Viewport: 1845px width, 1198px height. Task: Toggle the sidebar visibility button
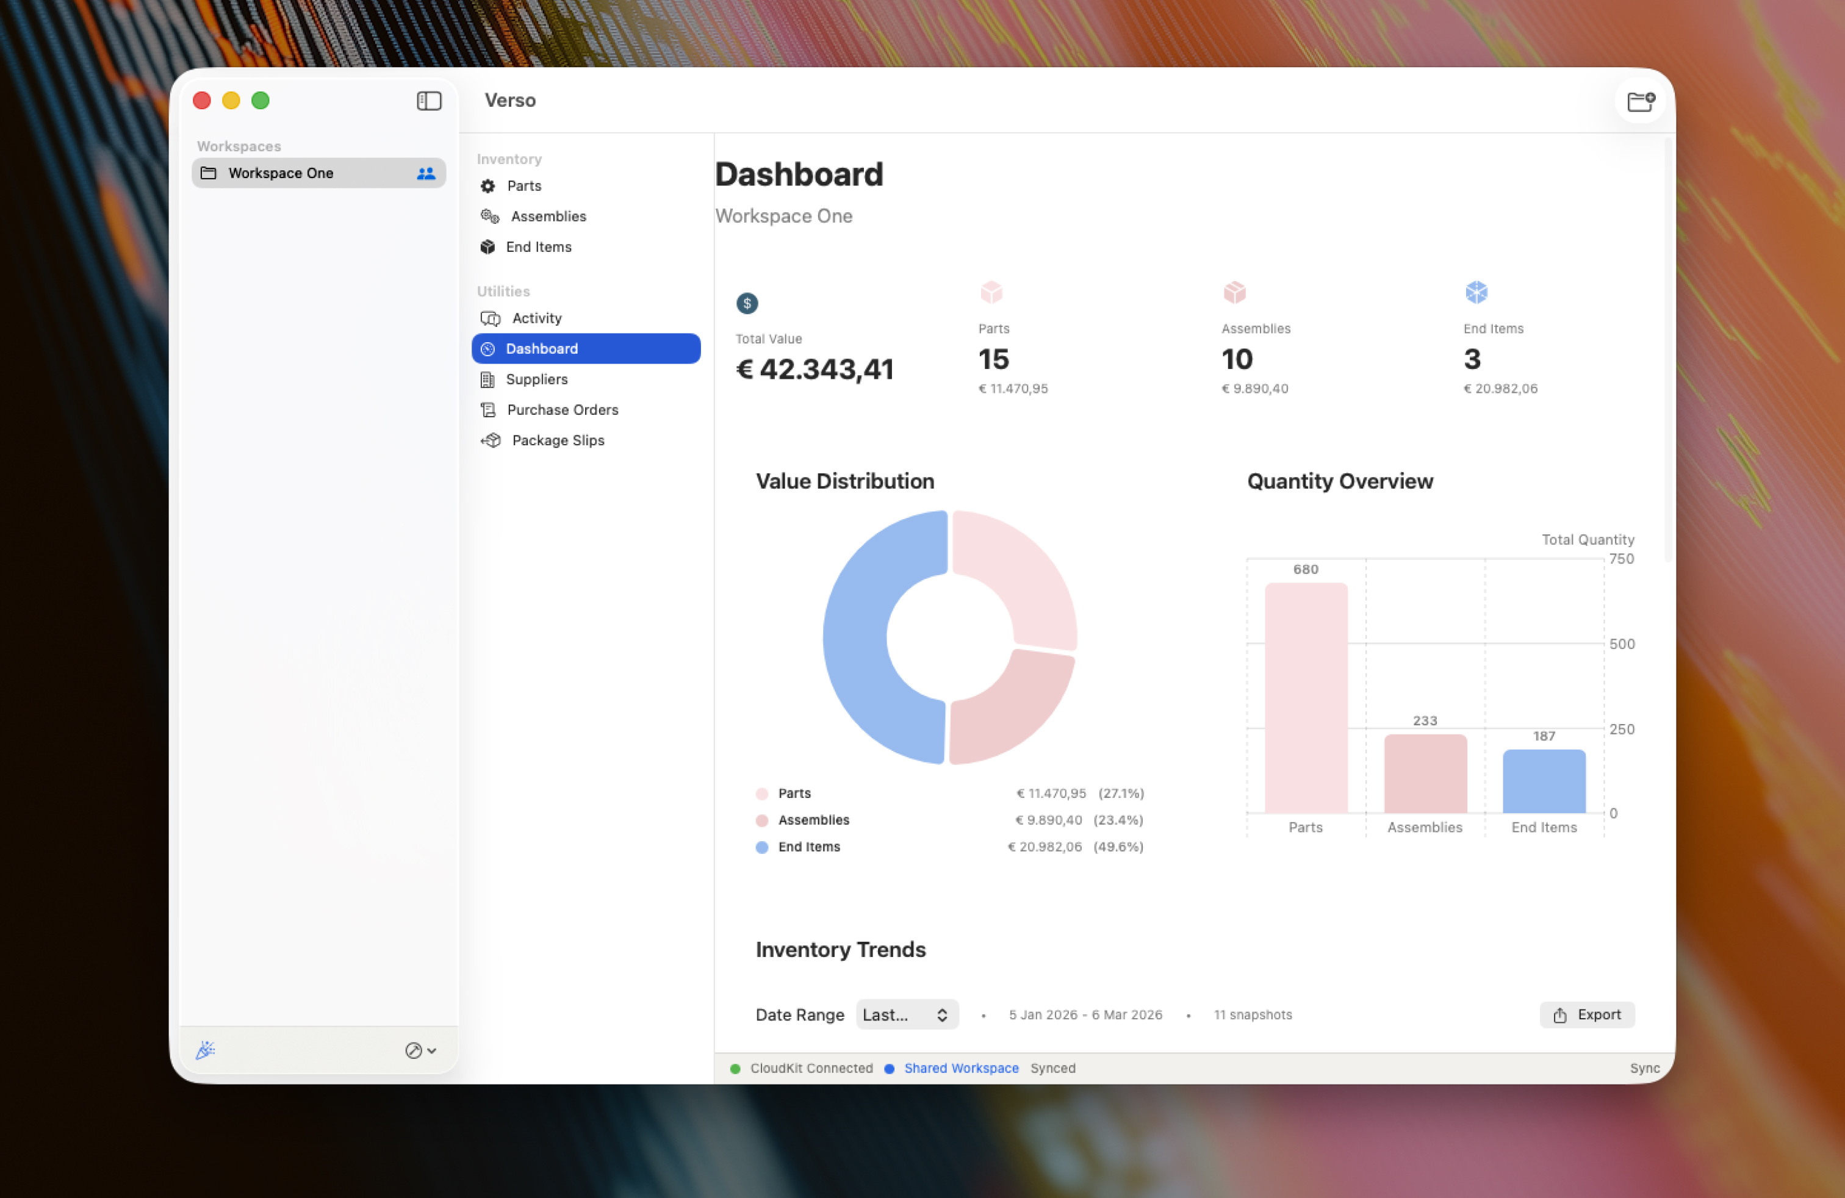[429, 101]
